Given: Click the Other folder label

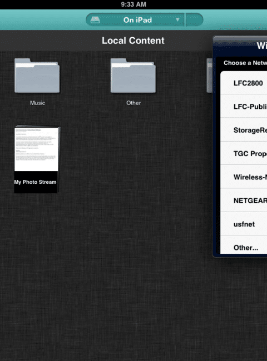Looking at the screenshot, I should click(133, 103).
